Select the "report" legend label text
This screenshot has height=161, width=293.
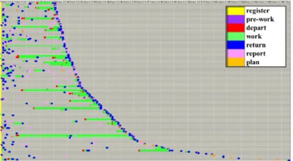pos(256,54)
